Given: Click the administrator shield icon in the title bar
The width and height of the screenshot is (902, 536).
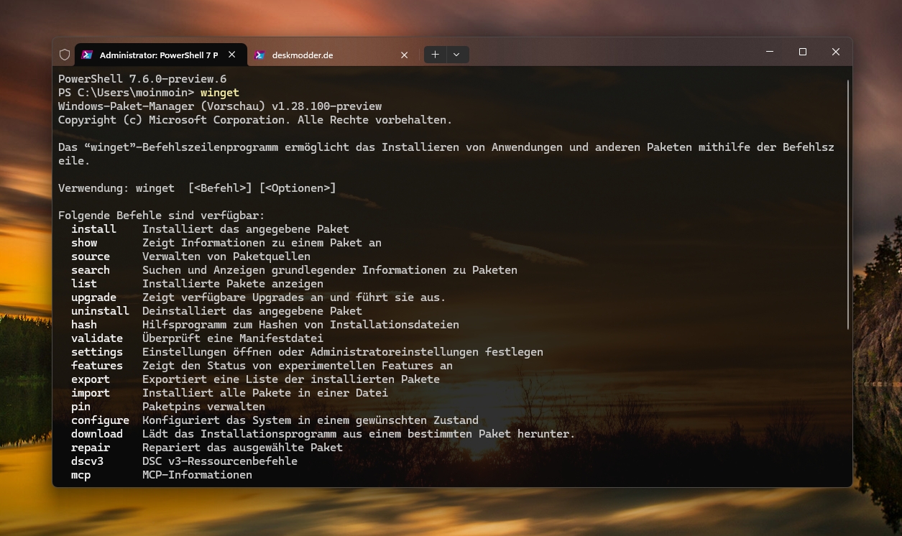Looking at the screenshot, I should pyautogui.click(x=64, y=55).
